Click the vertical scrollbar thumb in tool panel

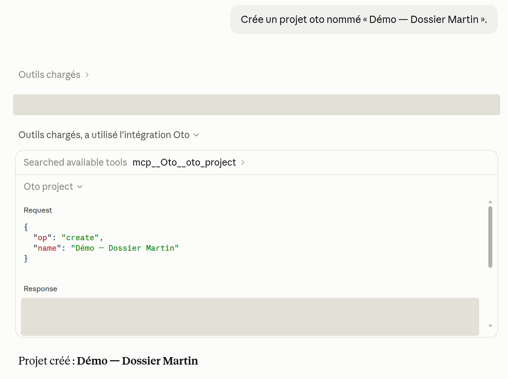click(x=490, y=237)
